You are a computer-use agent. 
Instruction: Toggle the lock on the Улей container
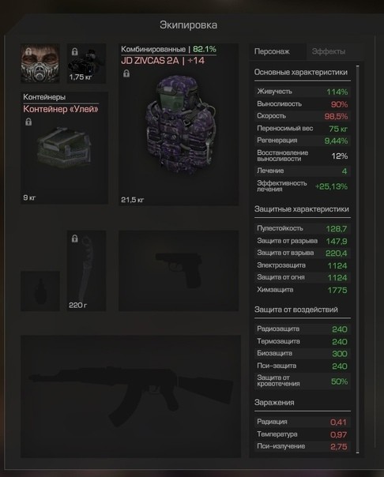(28, 122)
